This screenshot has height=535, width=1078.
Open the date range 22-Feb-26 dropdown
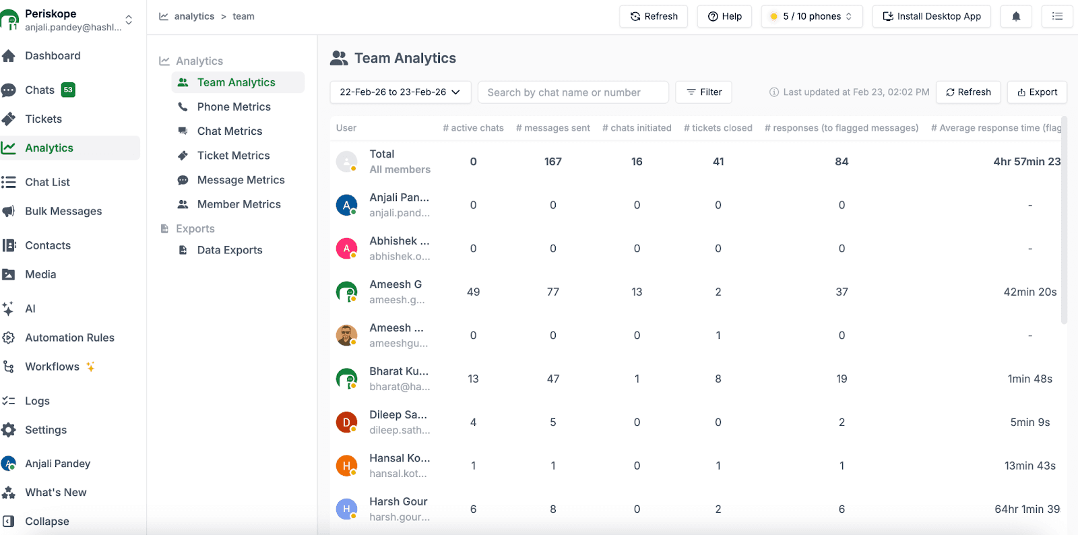coord(400,92)
